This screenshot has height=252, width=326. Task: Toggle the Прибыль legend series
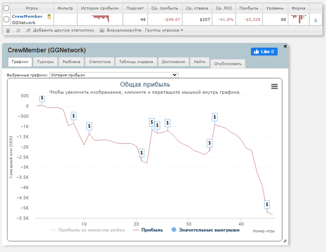click(x=148, y=230)
